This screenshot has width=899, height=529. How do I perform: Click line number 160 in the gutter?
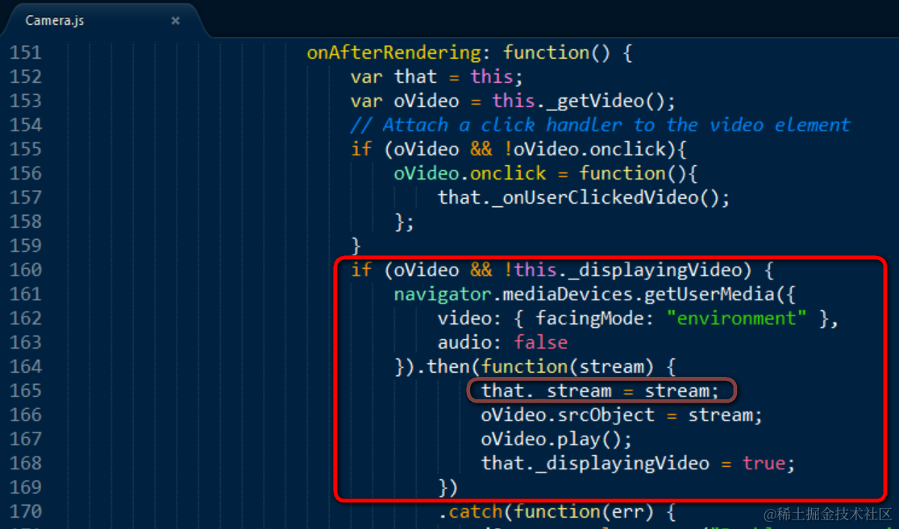(x=26, y=270)
